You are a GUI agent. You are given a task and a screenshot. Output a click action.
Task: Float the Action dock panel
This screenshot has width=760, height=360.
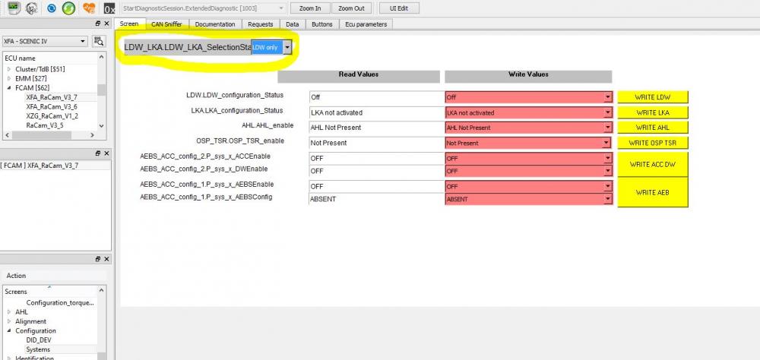[98, 259]
